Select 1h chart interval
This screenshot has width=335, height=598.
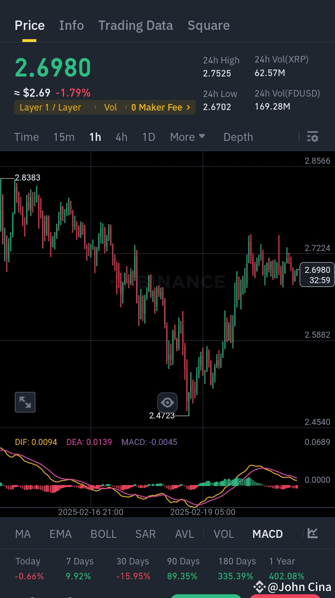click(x=95, y=137)
